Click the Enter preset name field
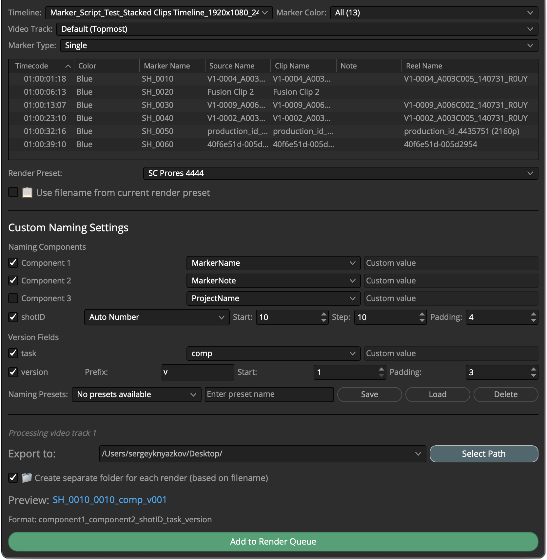 pos(269,395)
